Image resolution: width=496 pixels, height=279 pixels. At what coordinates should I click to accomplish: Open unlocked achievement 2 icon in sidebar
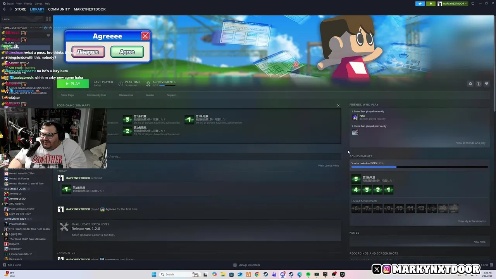point(378,190)
